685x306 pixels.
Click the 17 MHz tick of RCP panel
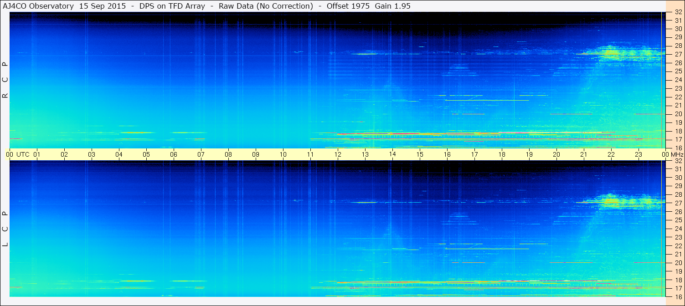coord(678,139)
